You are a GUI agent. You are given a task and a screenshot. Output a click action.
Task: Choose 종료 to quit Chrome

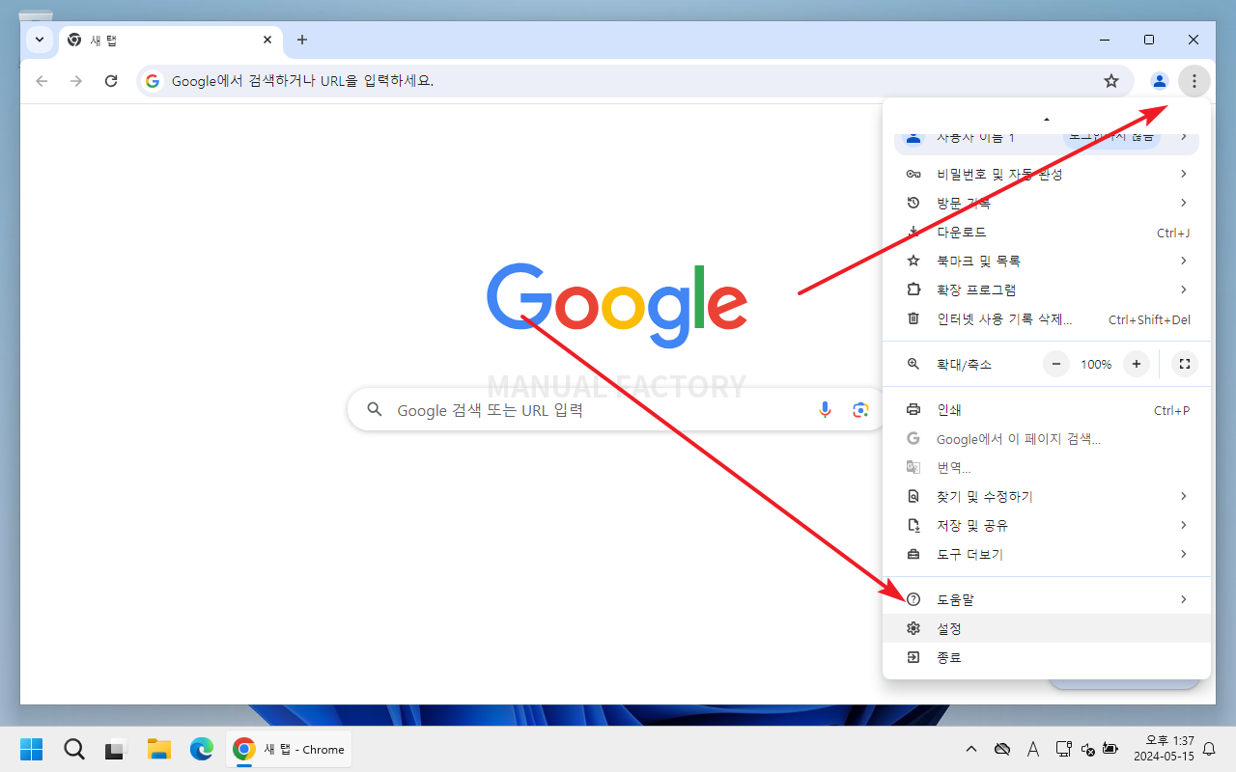pyautogui.click(x=1046, y=657)
